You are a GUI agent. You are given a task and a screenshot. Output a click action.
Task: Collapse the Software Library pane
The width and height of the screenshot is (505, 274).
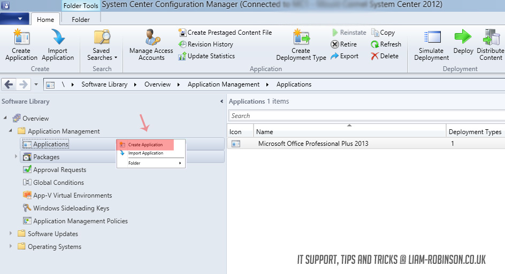[x=221, y=101]
